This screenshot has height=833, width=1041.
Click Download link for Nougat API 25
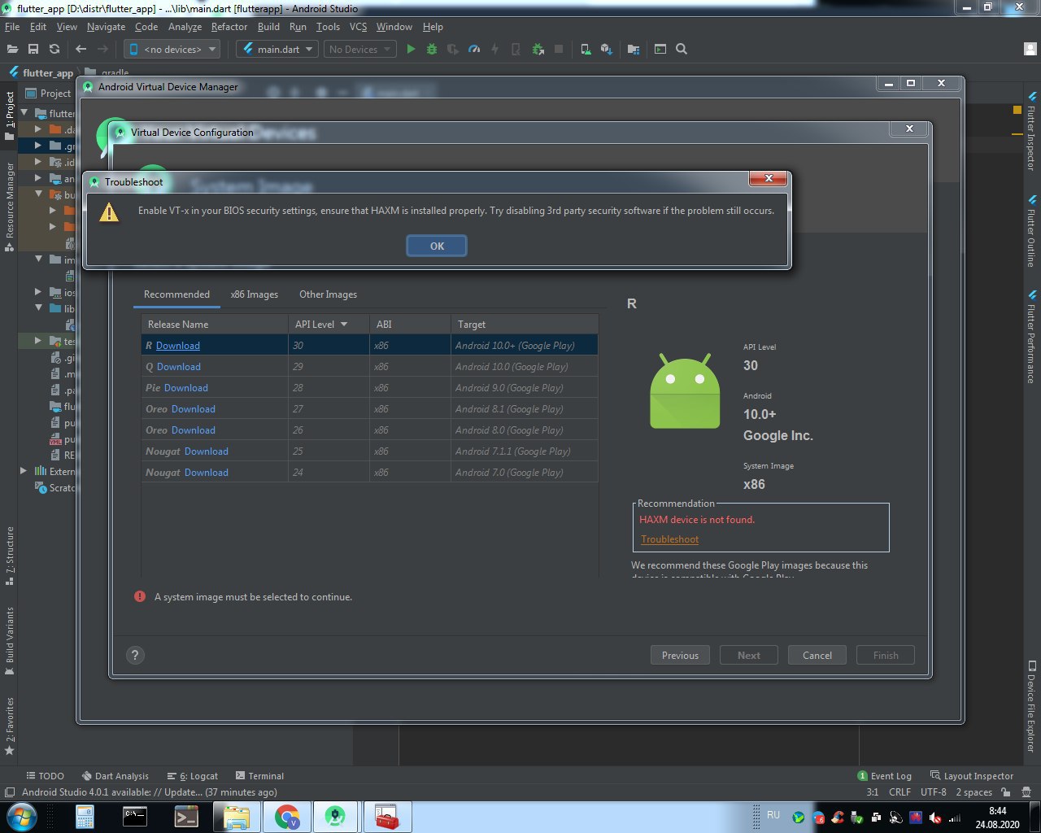[x=207, y=451]
